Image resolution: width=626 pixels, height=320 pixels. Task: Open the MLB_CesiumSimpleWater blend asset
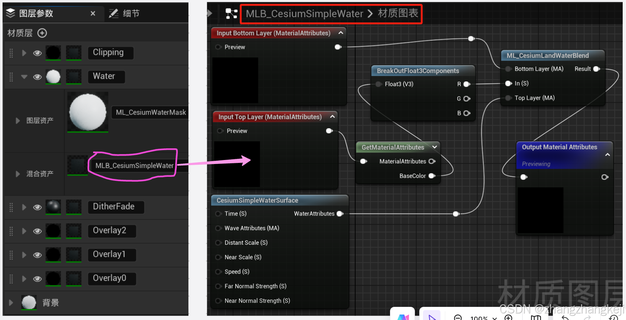[x=134, y=166]
